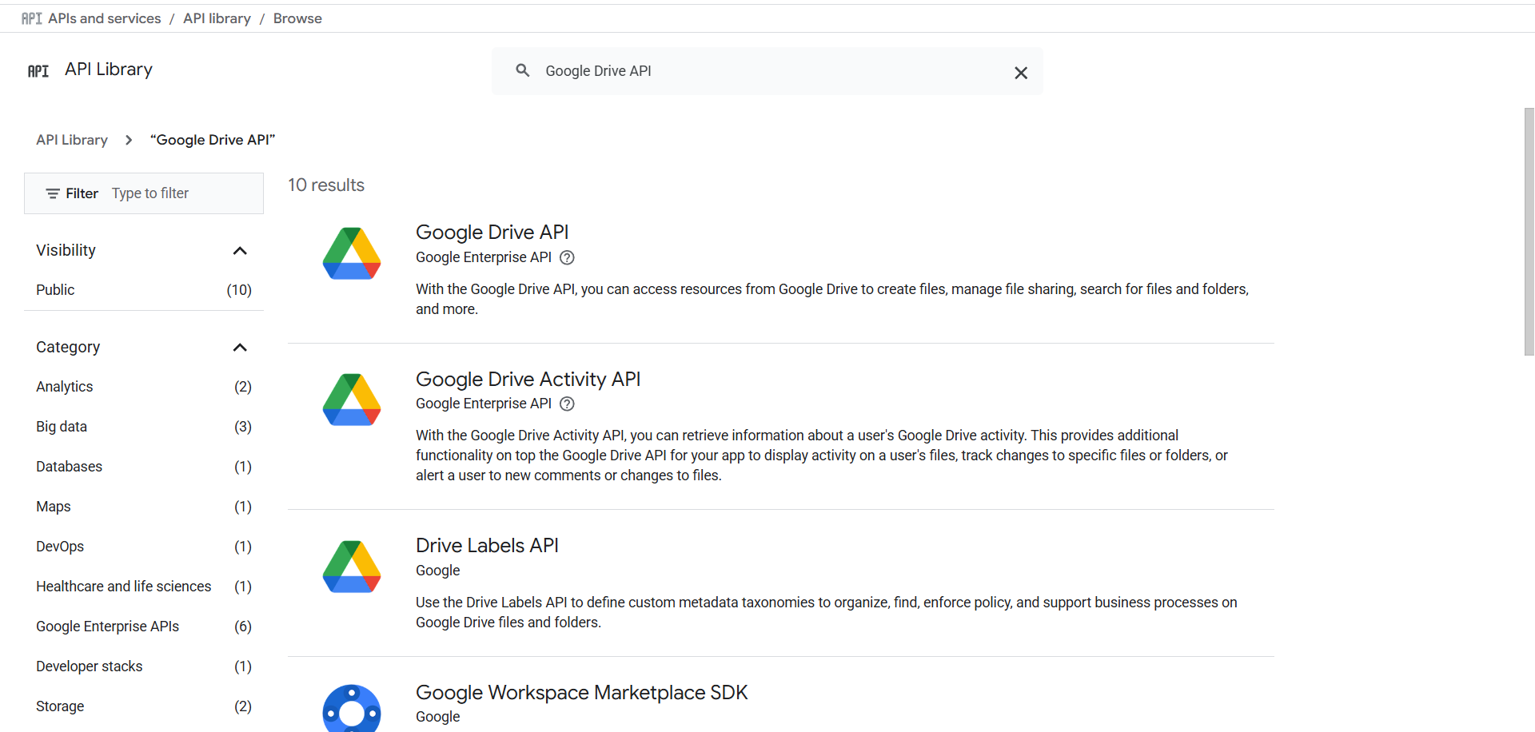This screenshot has height=732, width=1535.
Task: Click the "Google Drive API" breadcrumb text
Action: click(x=213, y=140)
